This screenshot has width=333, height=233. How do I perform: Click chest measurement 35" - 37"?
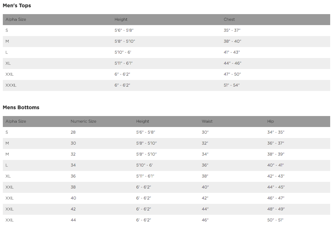point(232,30)
